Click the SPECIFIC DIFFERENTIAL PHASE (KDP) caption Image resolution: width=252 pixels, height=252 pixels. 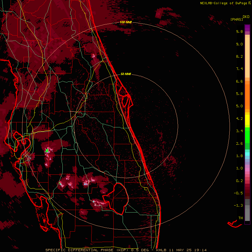pyautogui.click(x=87, y=250)
